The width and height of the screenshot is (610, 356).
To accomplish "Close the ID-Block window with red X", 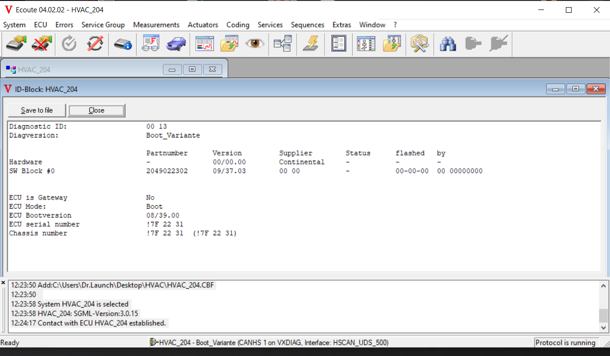I will [x=596, y=89].
